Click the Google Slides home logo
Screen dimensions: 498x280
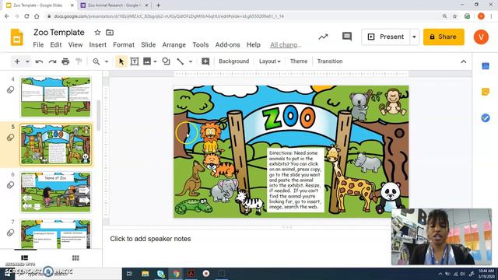coord(17,37)
